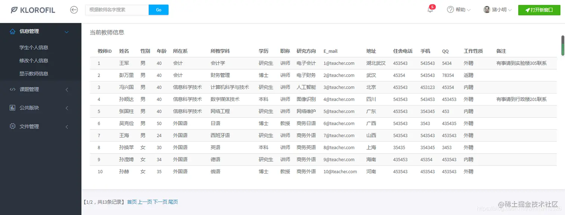
Task: Go to 下一页 pagination link
Action: tap(160, 202)
